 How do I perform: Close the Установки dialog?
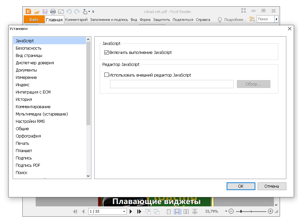289,29
